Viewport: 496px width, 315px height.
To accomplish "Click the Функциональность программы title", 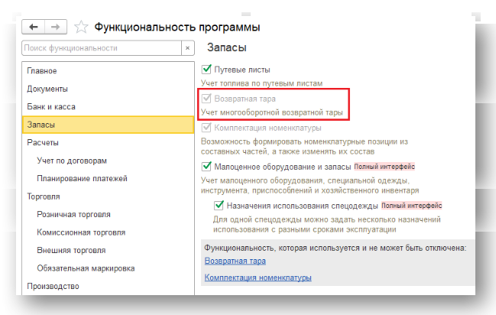I will (x=177, y=28).
